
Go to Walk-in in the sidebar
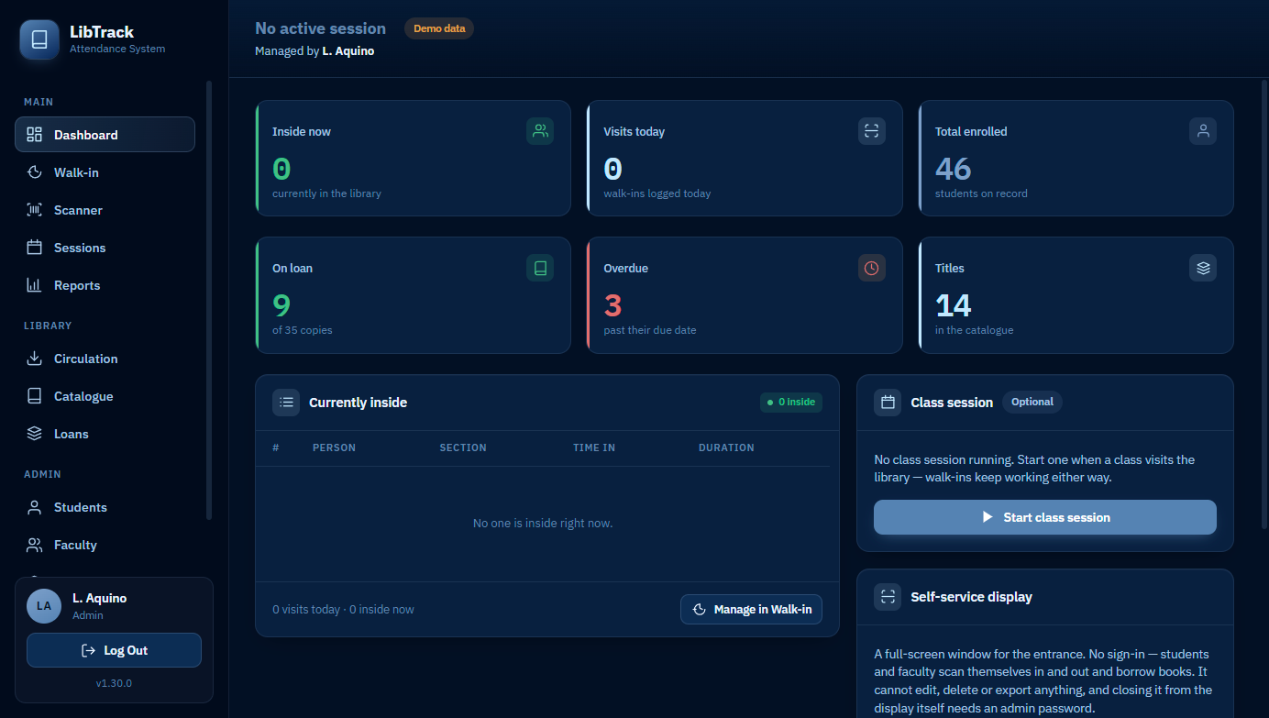click(x=105, y=172)
